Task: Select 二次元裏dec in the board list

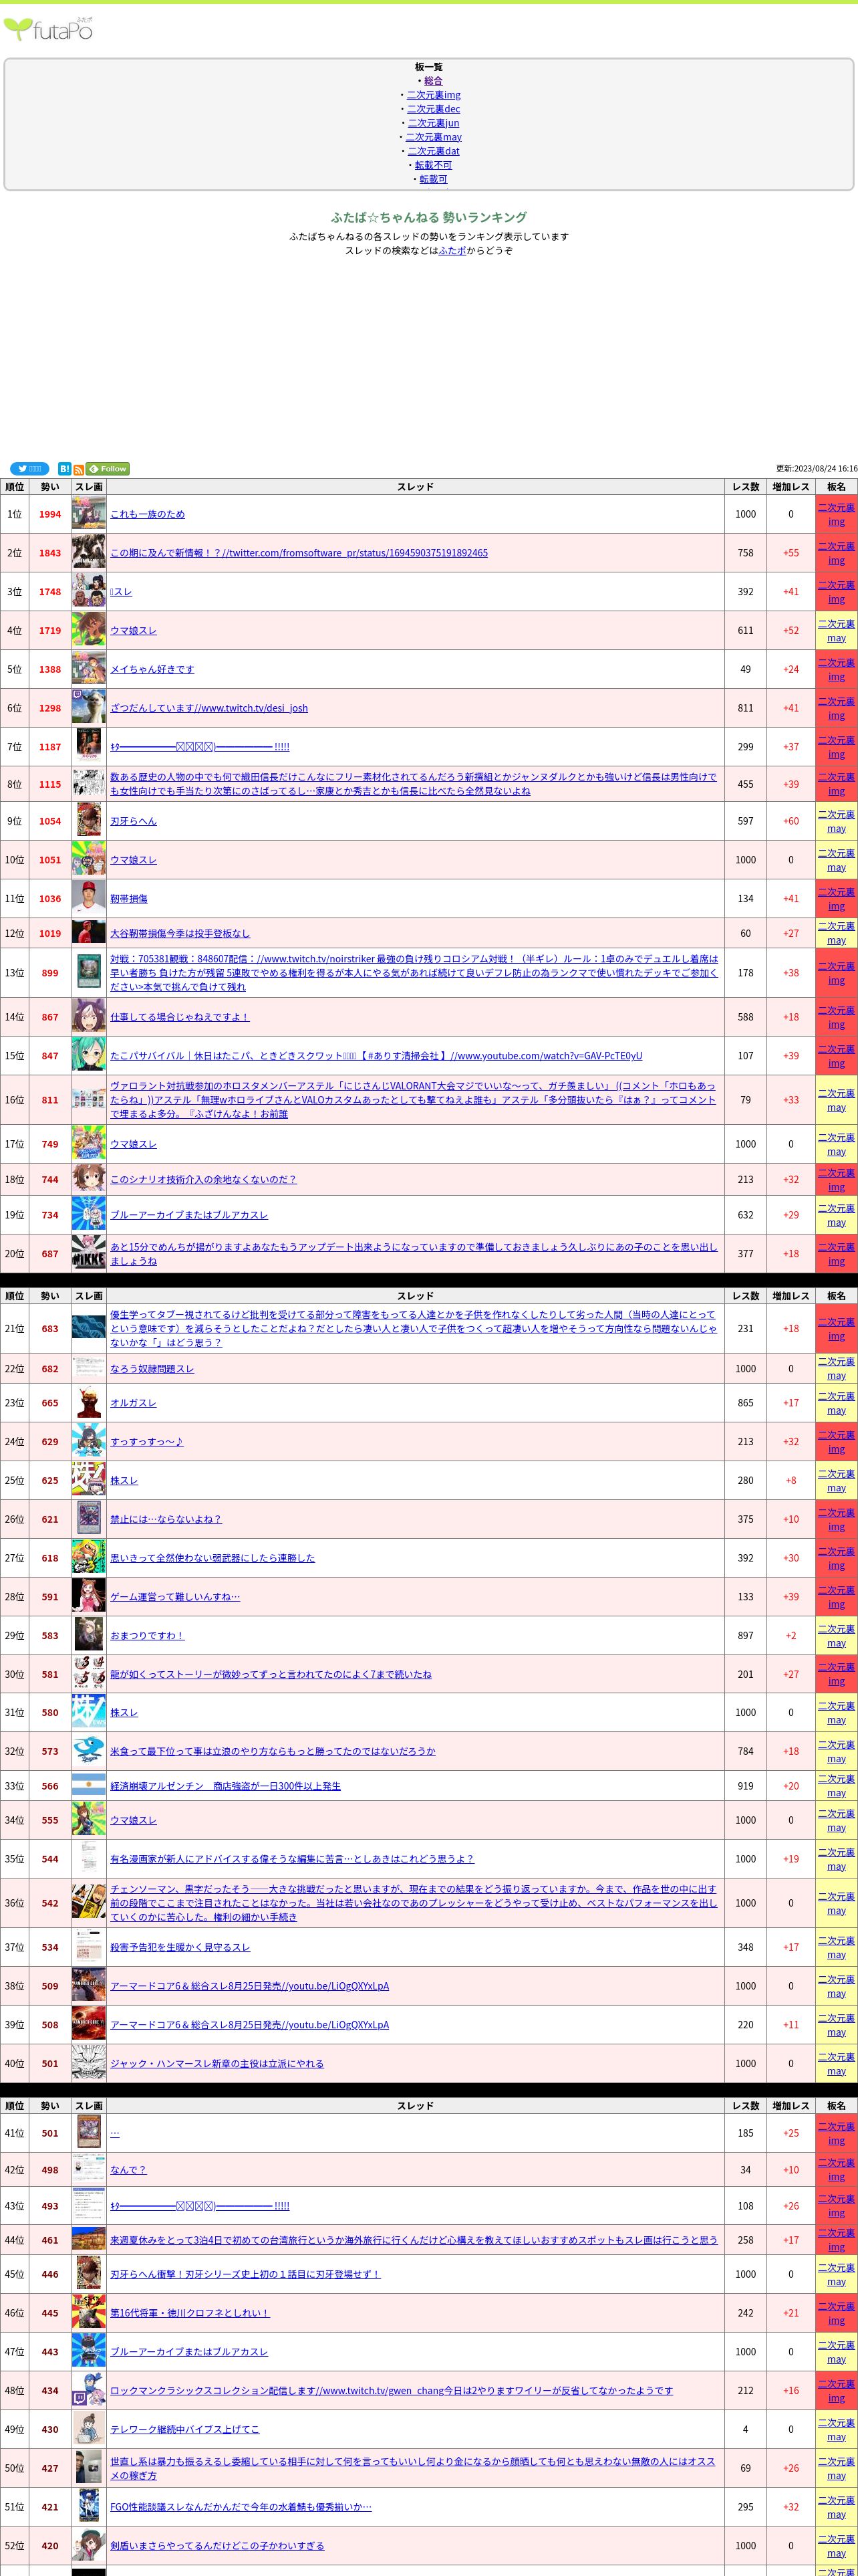Action: coord(434,109)
